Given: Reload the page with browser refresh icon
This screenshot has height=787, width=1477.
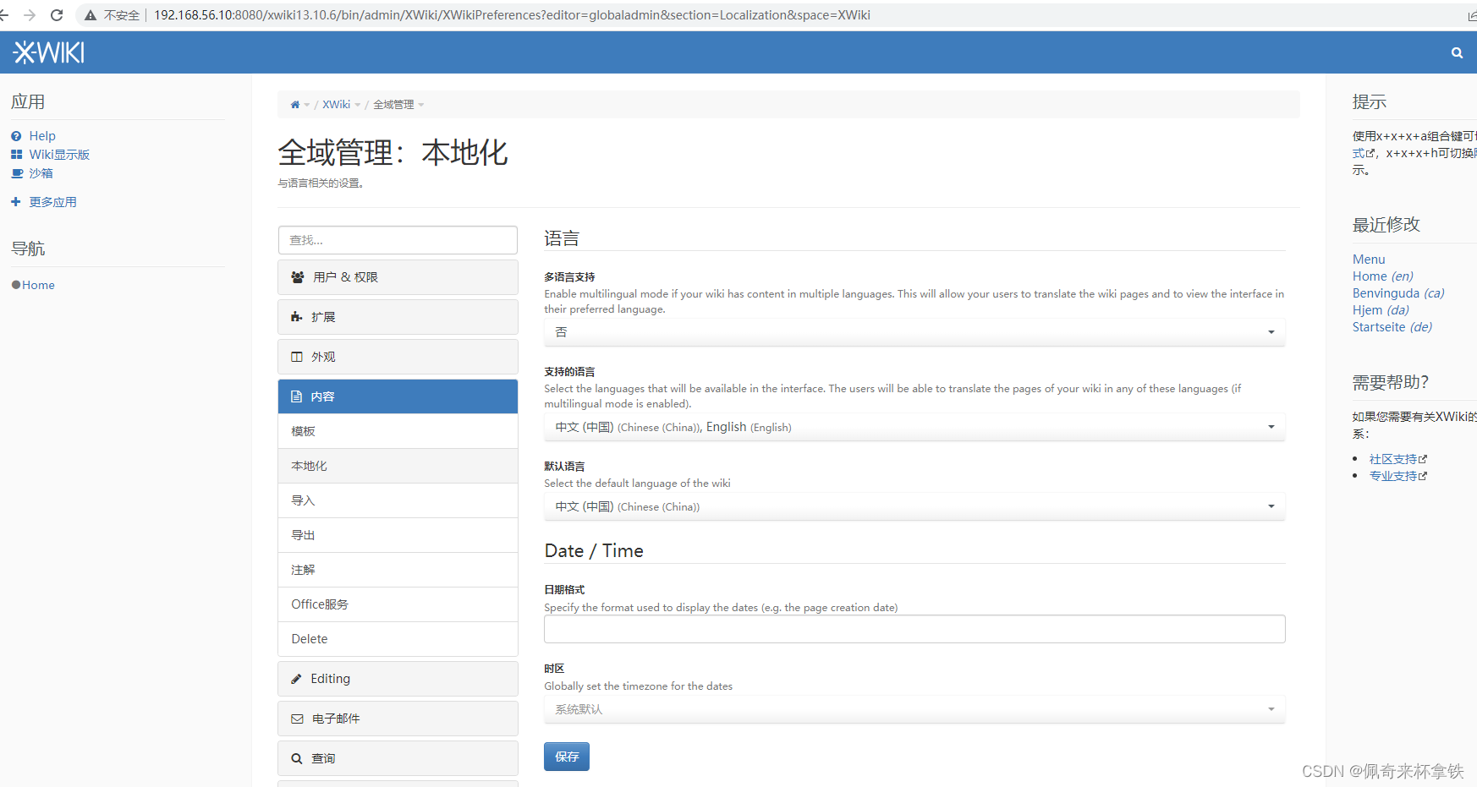Looking at the screenshot, I should pyautogui.click(x=57, y=15).
